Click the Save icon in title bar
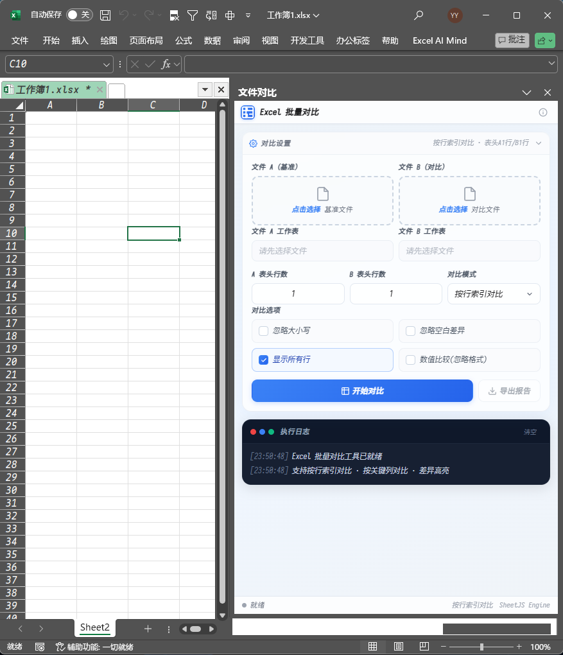563x655 pixels. [x=105, y=15]
